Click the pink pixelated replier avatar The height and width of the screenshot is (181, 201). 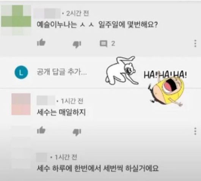point(21,104)
